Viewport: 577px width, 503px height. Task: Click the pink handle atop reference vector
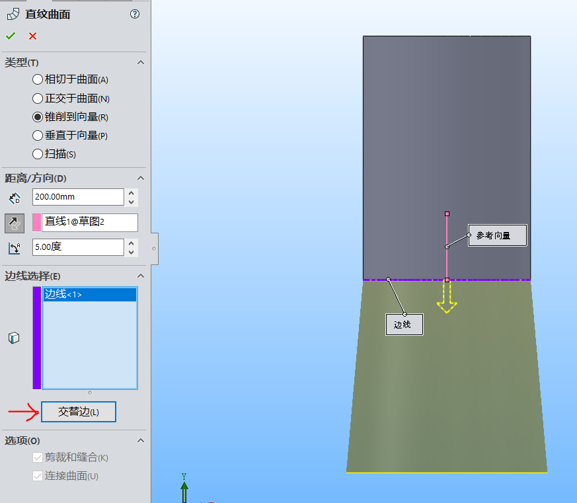point(447,213)
